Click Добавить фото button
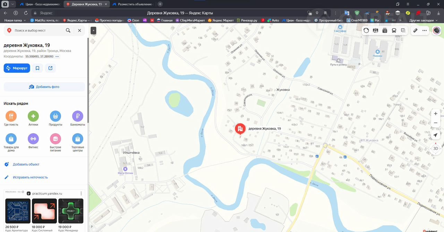 click(x=44, y=87)
